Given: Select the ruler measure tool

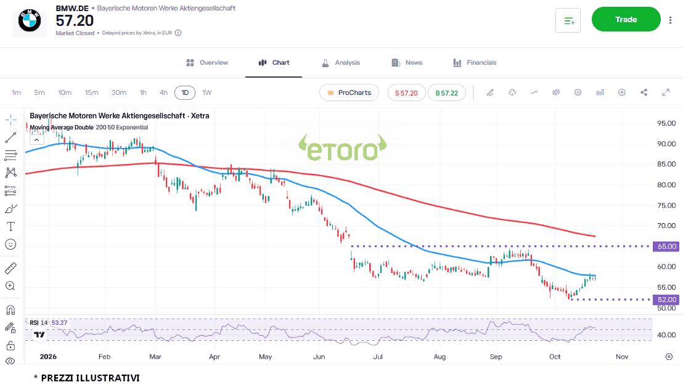Looking at the screenshot, I should 11,268.
